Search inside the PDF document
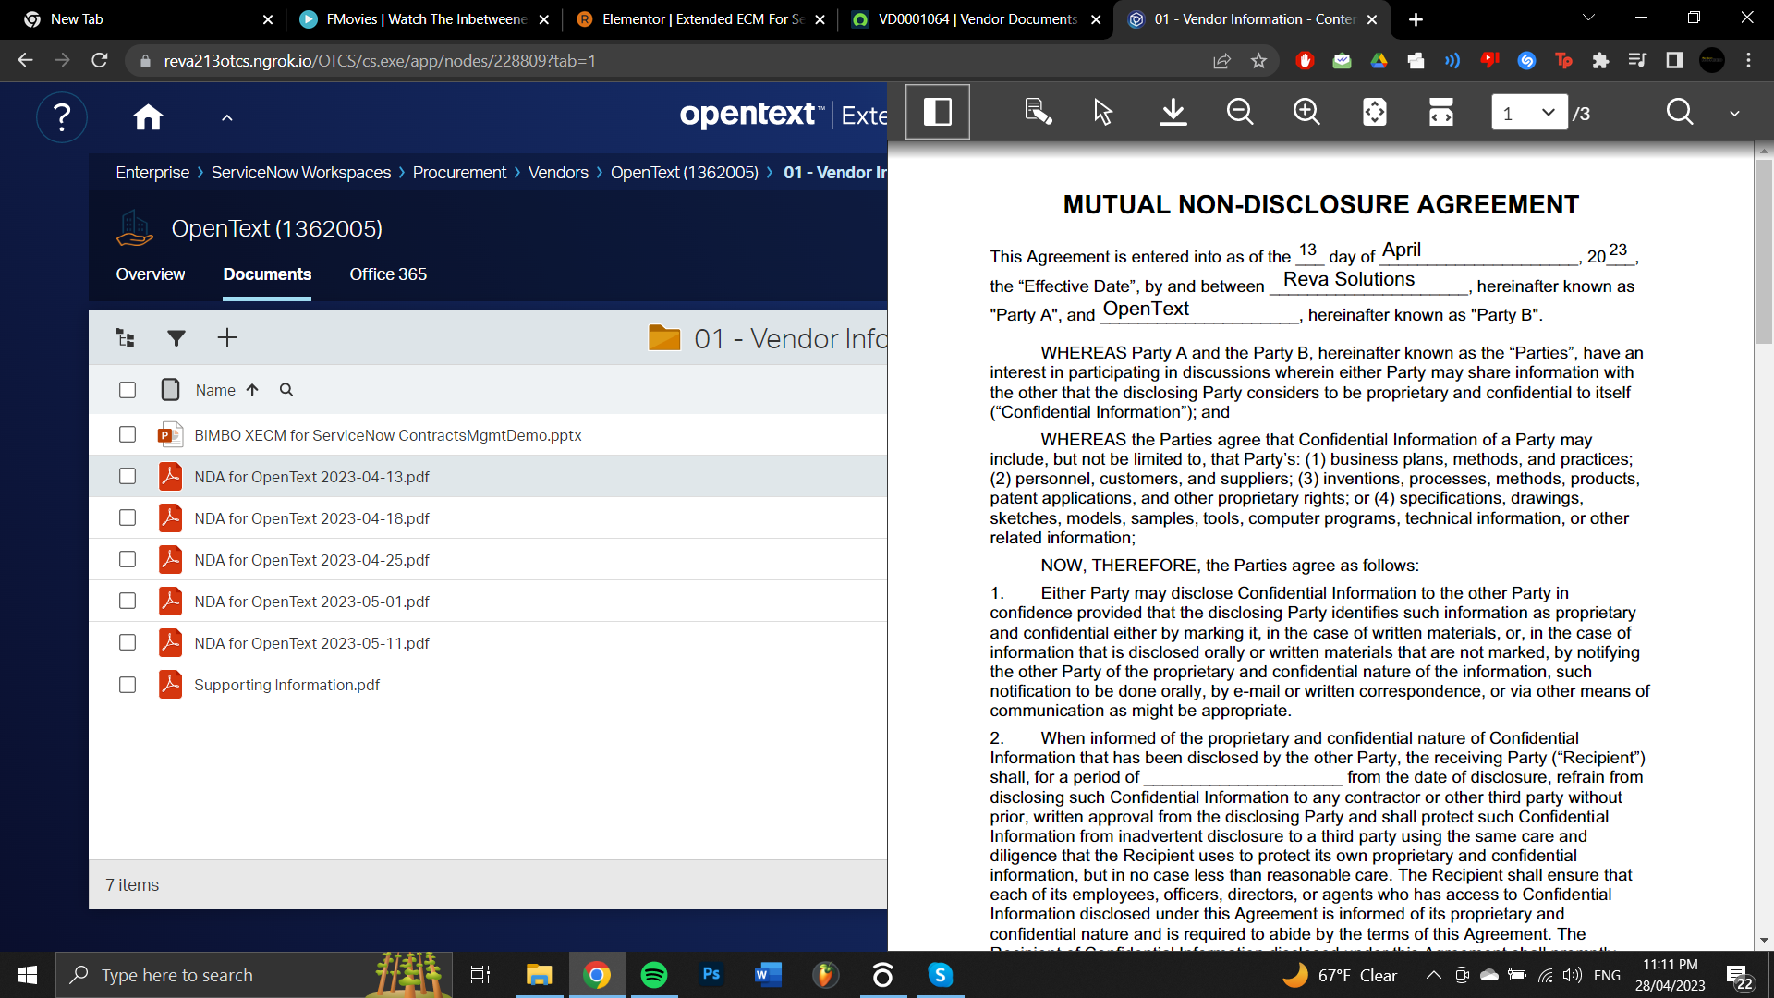 (1680, 112)
